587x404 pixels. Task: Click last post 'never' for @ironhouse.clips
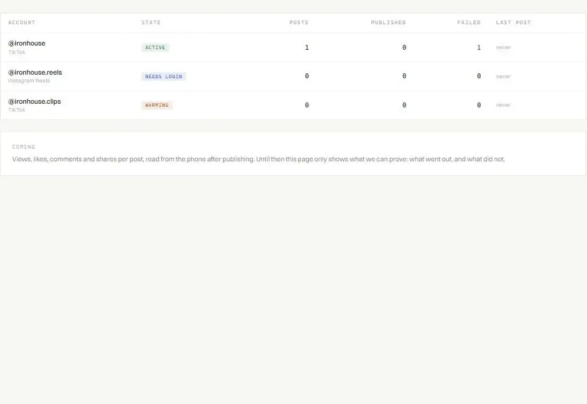pyautogui.click(x=503, y=105)
